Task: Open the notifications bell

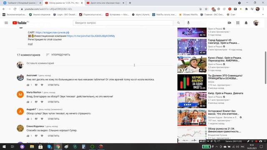Action: (246, 23)
